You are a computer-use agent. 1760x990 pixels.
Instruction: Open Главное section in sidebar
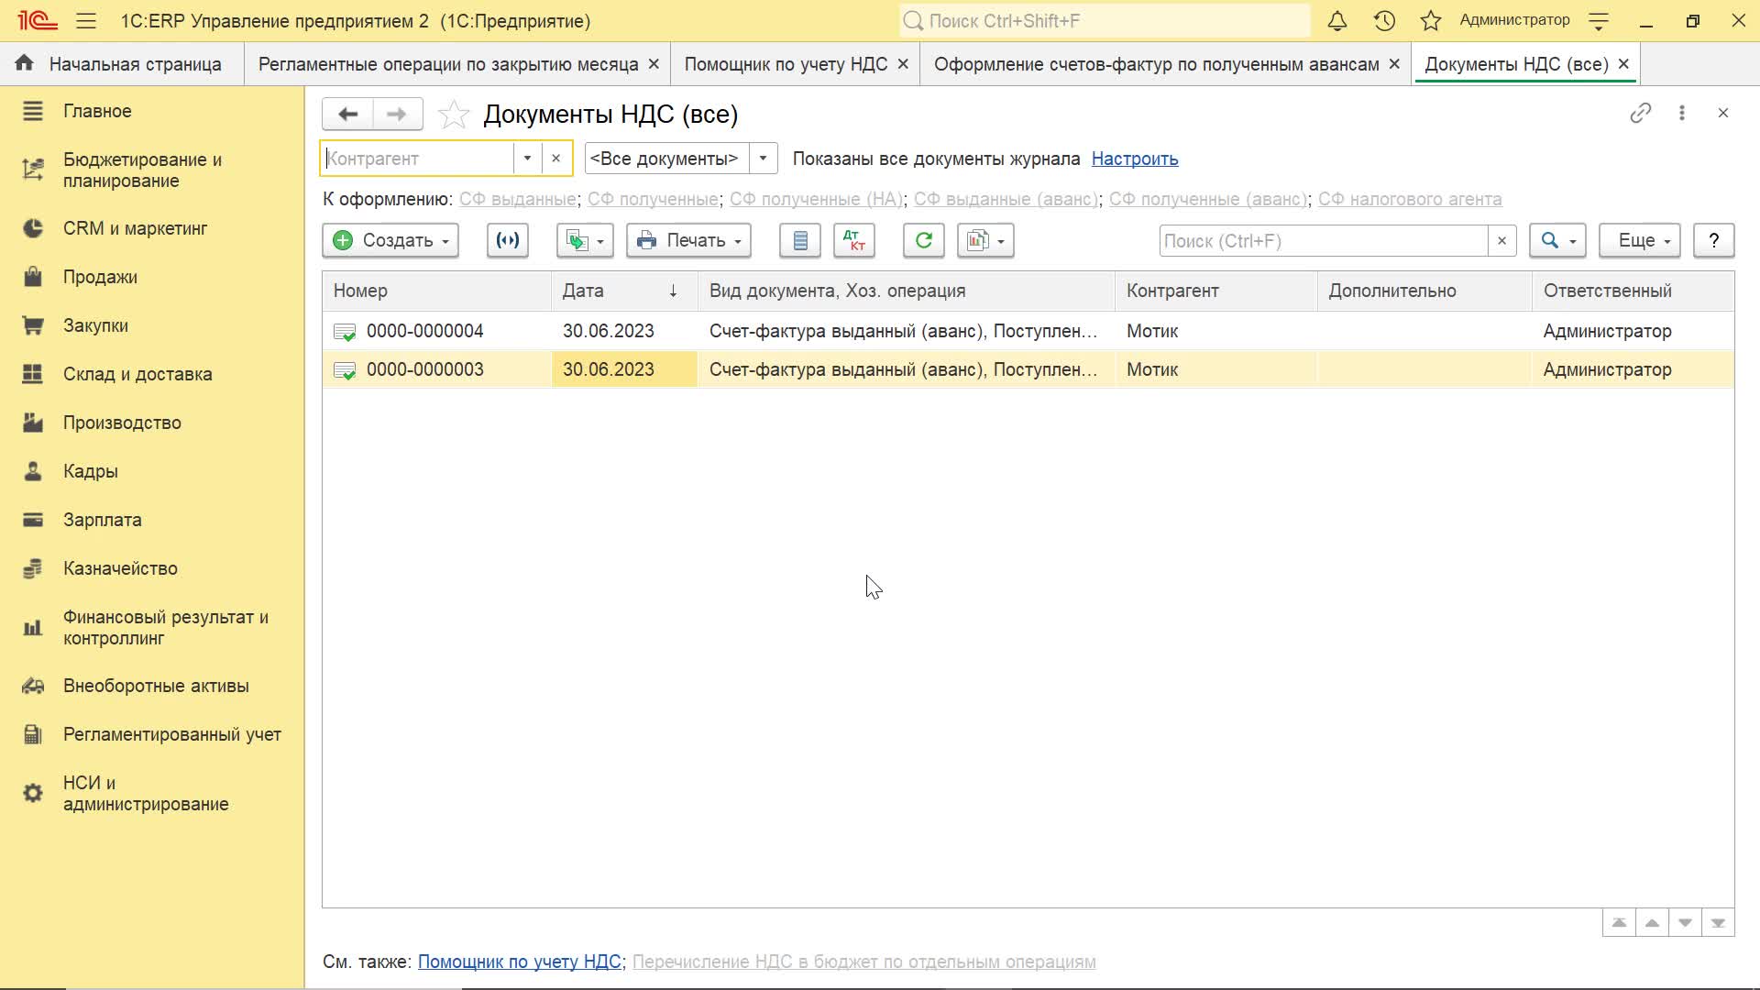[x=97, y=111]
